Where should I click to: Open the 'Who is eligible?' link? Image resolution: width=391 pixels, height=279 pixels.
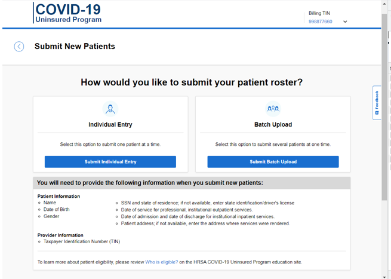tap(162, 262)
